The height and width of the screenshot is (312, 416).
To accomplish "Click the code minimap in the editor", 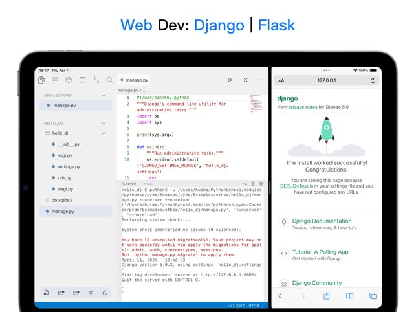I will tap(256, 103).
